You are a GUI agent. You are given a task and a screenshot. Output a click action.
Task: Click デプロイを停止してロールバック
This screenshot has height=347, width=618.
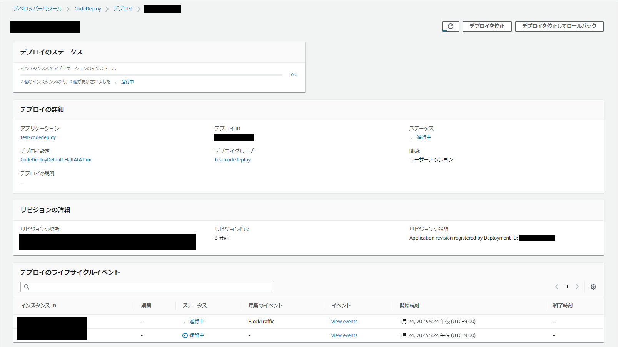pos(559,26)
